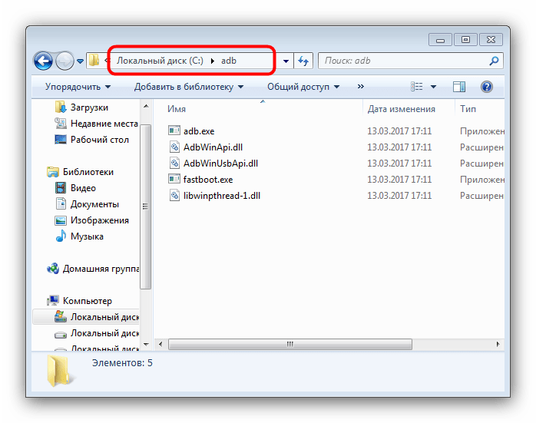Viewport: 536px width, 423px height.
Task: Change view using the view icon
Action: point(417,87)
